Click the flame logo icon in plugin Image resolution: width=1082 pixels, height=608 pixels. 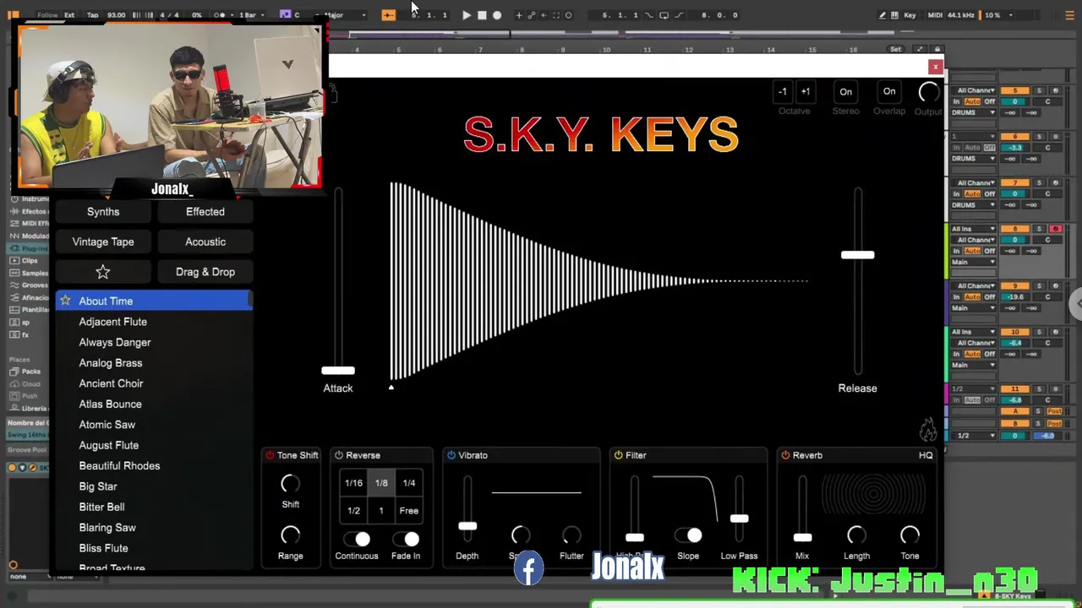[927, 430]
